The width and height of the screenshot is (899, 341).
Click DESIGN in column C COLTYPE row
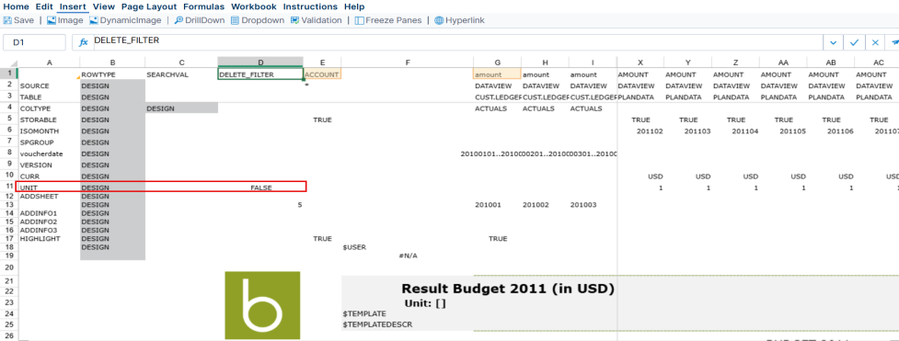(x=181, y=108)
